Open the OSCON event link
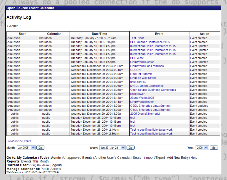This screenshot has width=227, height=180. click(135, 70)
